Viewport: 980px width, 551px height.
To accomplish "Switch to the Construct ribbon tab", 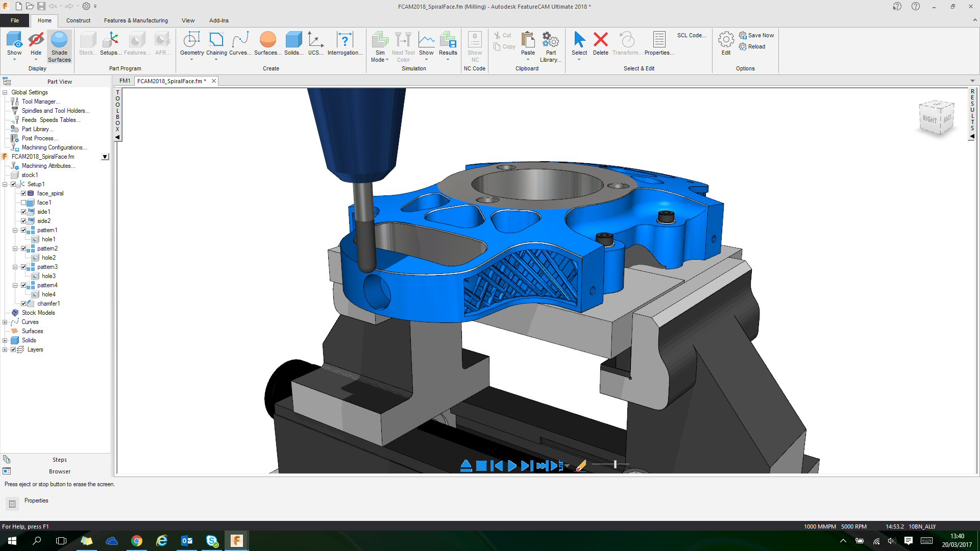I will click(x=78, y=20).
